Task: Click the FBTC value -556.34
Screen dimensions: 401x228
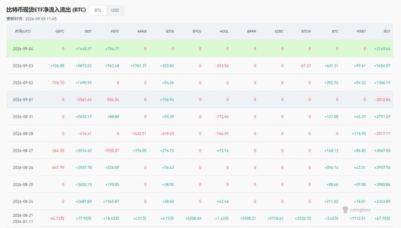Action: 113,100
